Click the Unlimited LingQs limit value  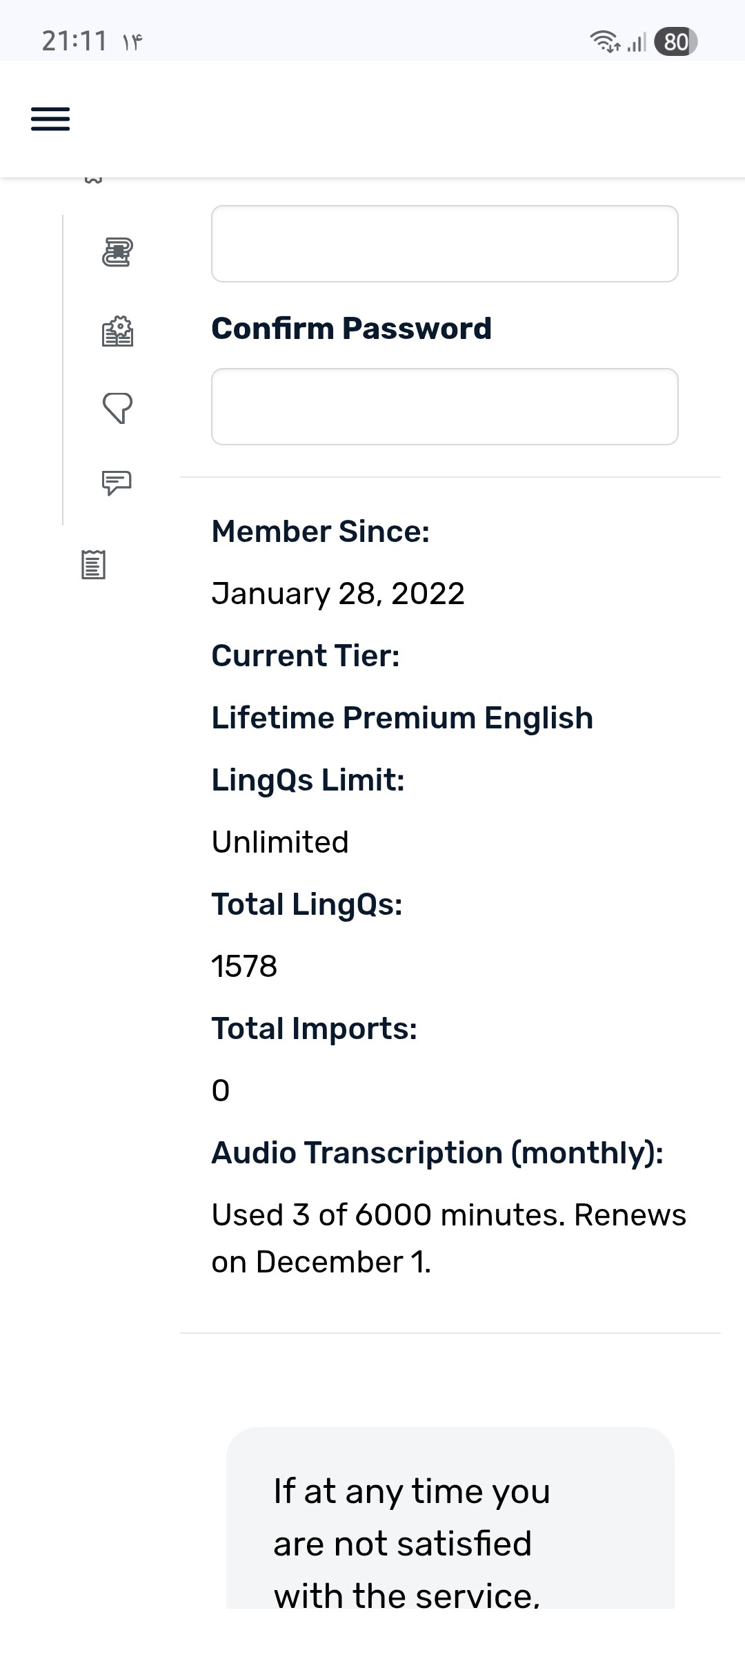[280, 842]
